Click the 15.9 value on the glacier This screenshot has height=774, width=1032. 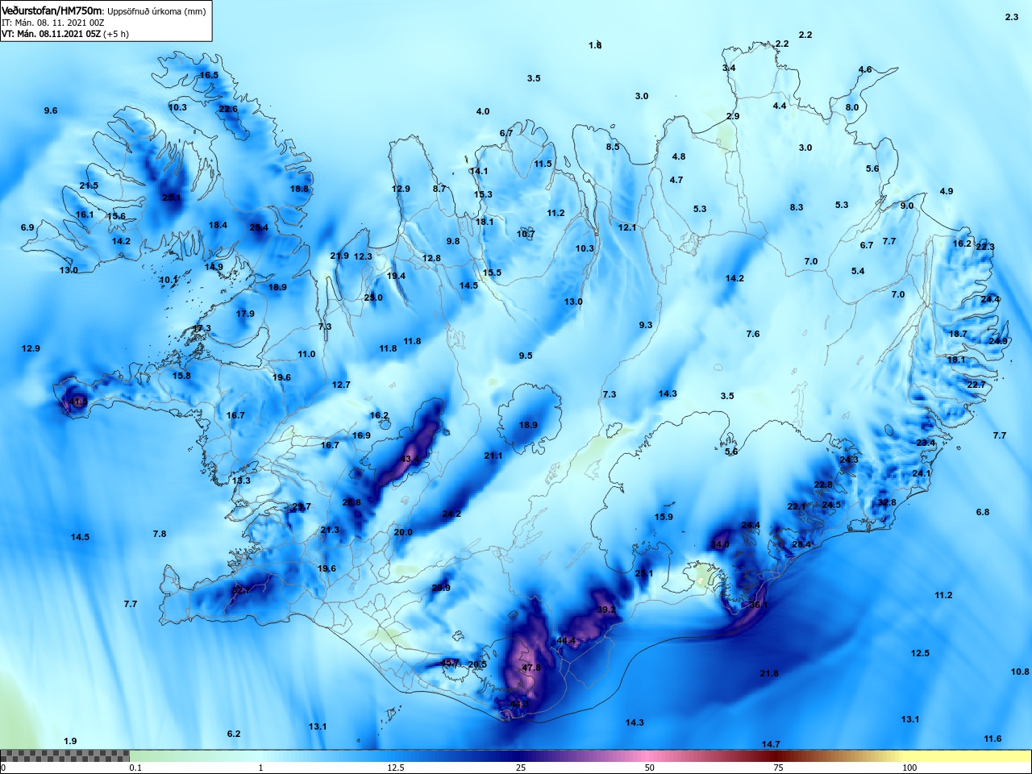[x=664, y=518]
